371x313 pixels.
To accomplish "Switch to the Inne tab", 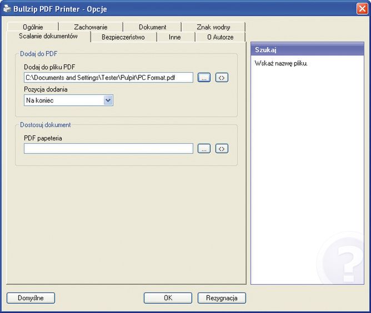I will point(175,37).
